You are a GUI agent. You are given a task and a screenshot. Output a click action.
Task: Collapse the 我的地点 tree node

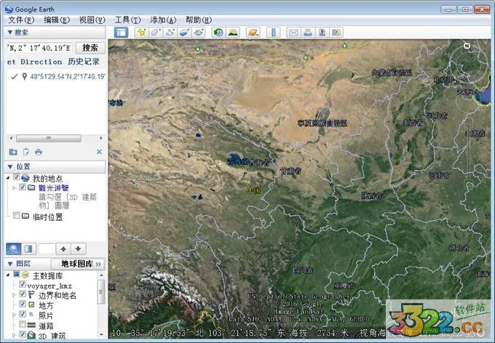tap(8, 178)
